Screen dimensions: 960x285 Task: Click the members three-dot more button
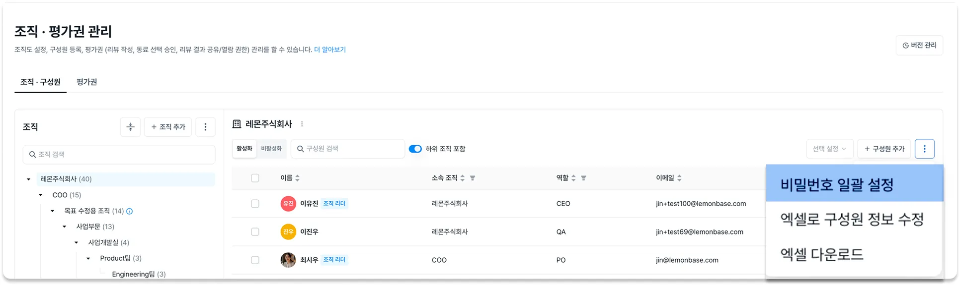click(924, 149)
